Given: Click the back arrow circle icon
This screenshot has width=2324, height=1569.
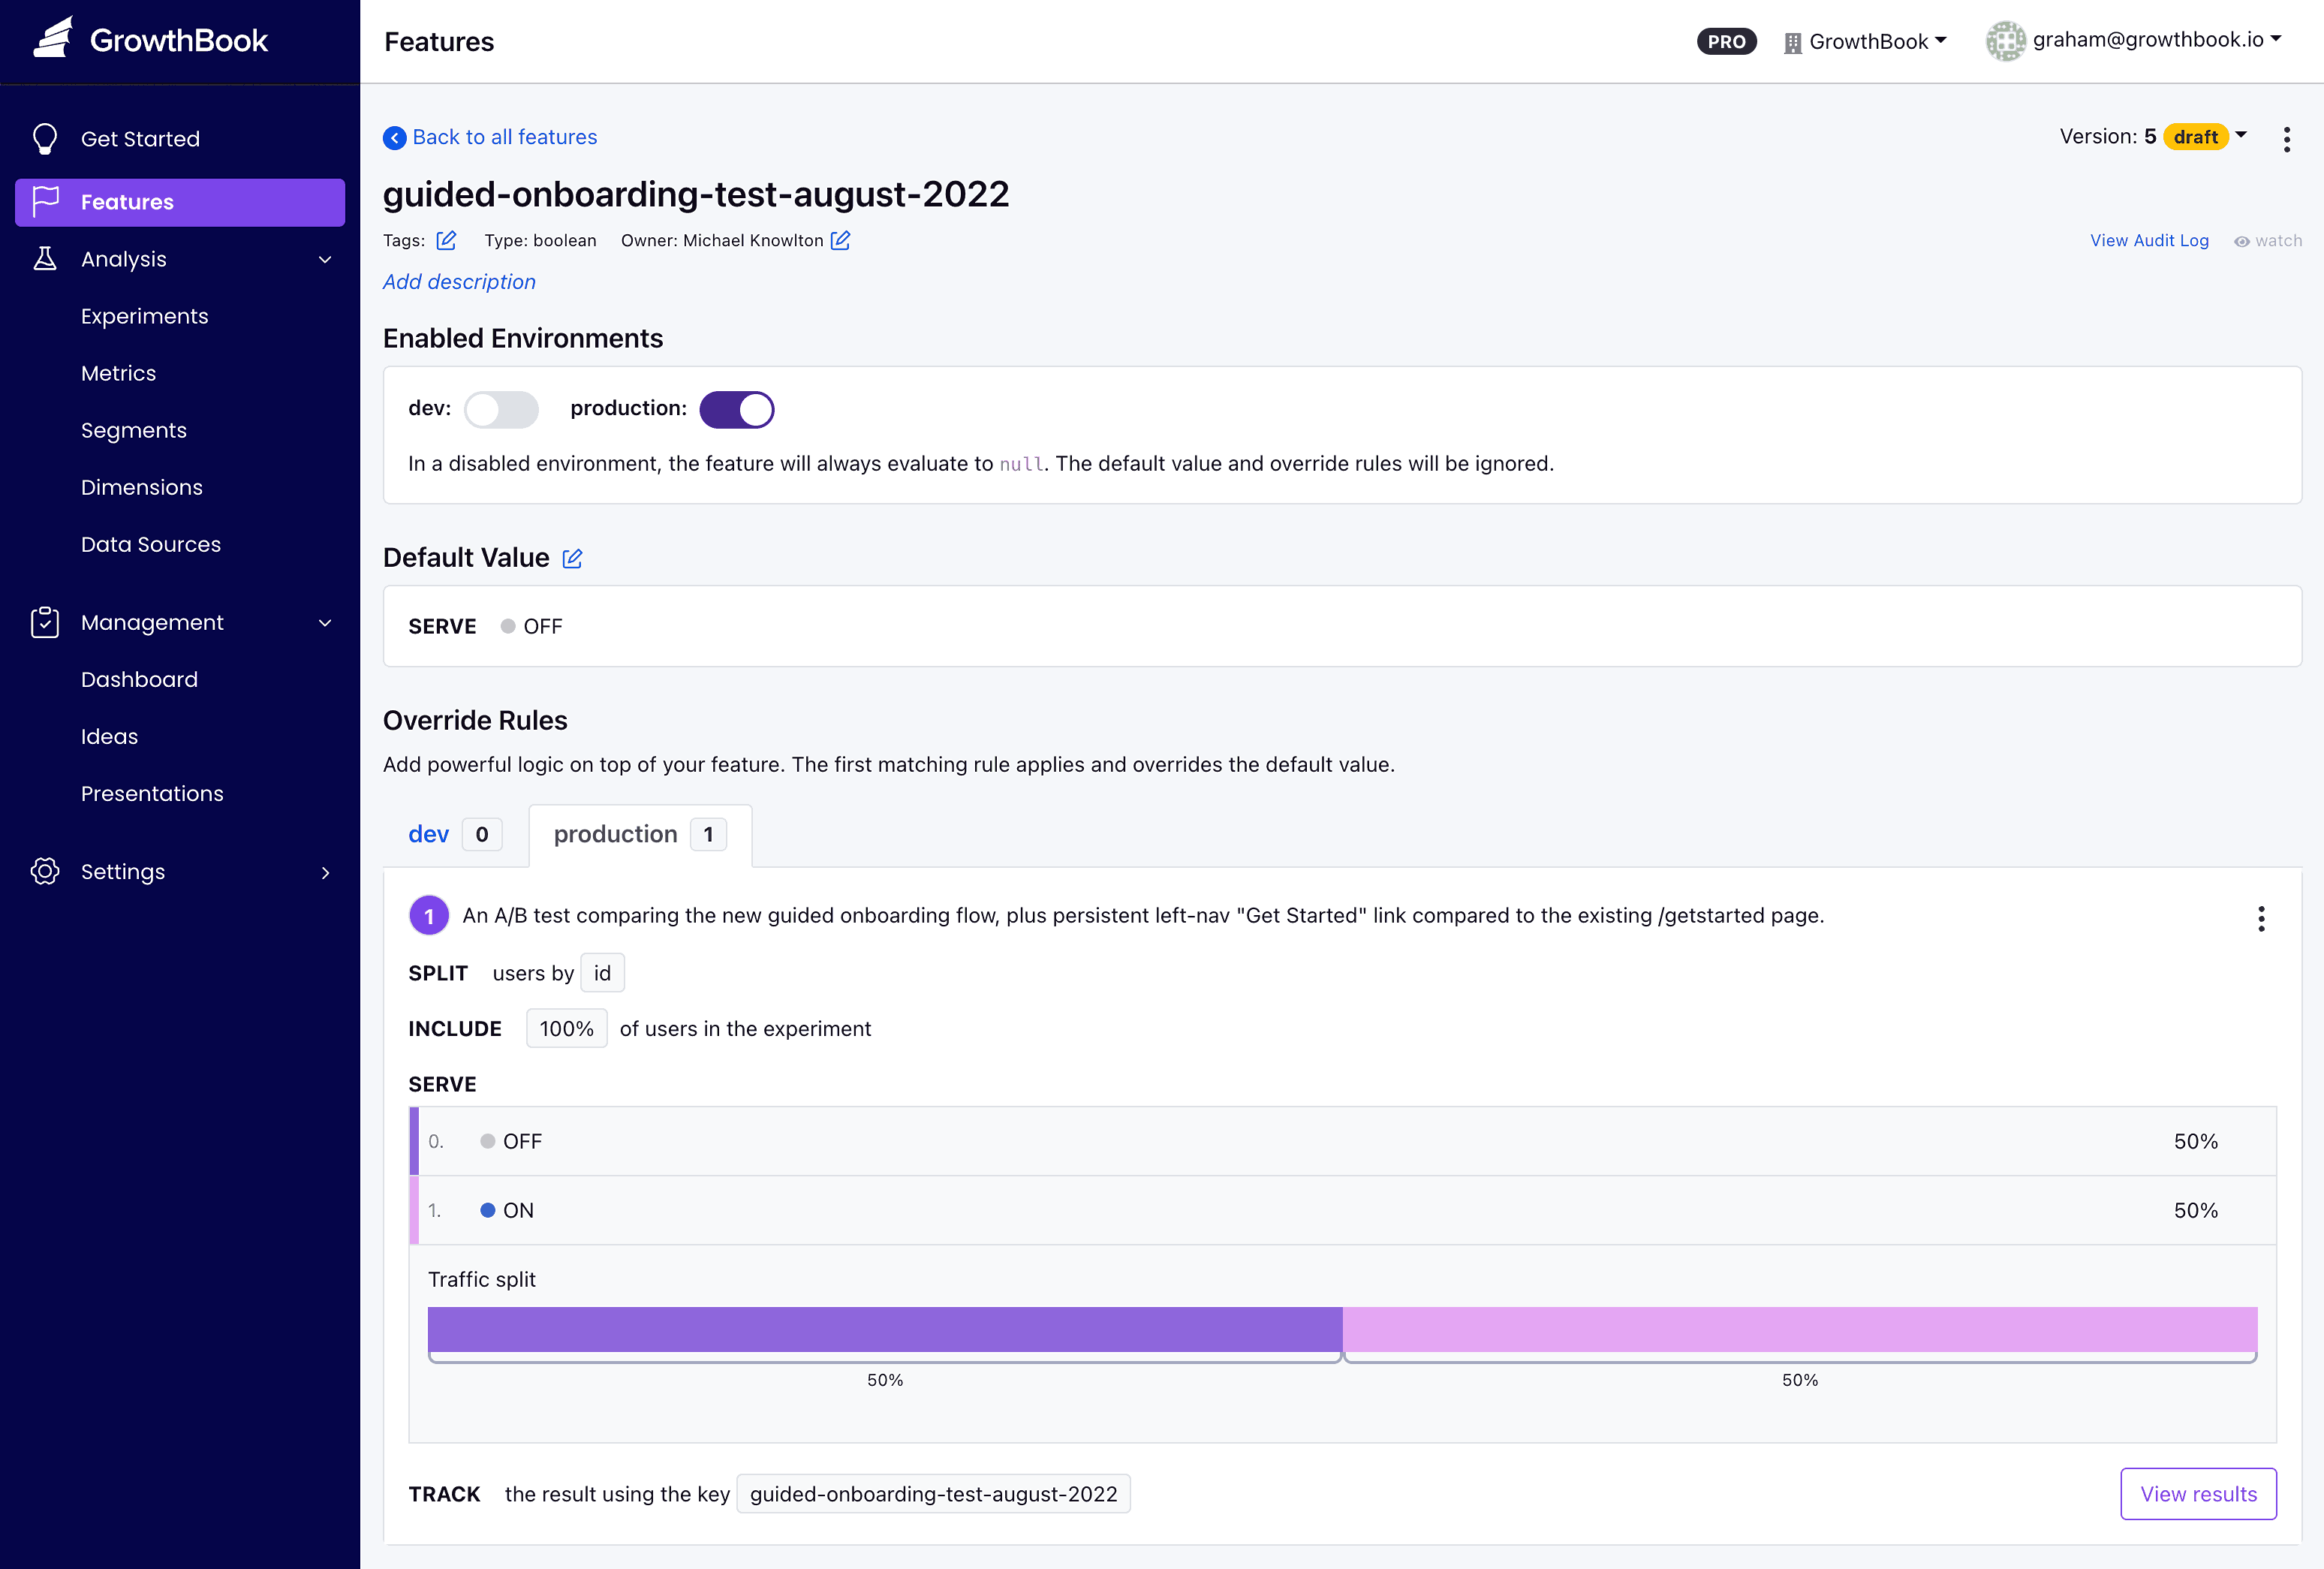Looking at the screenshot, I should pyautogui.click(x=395, y=138).
